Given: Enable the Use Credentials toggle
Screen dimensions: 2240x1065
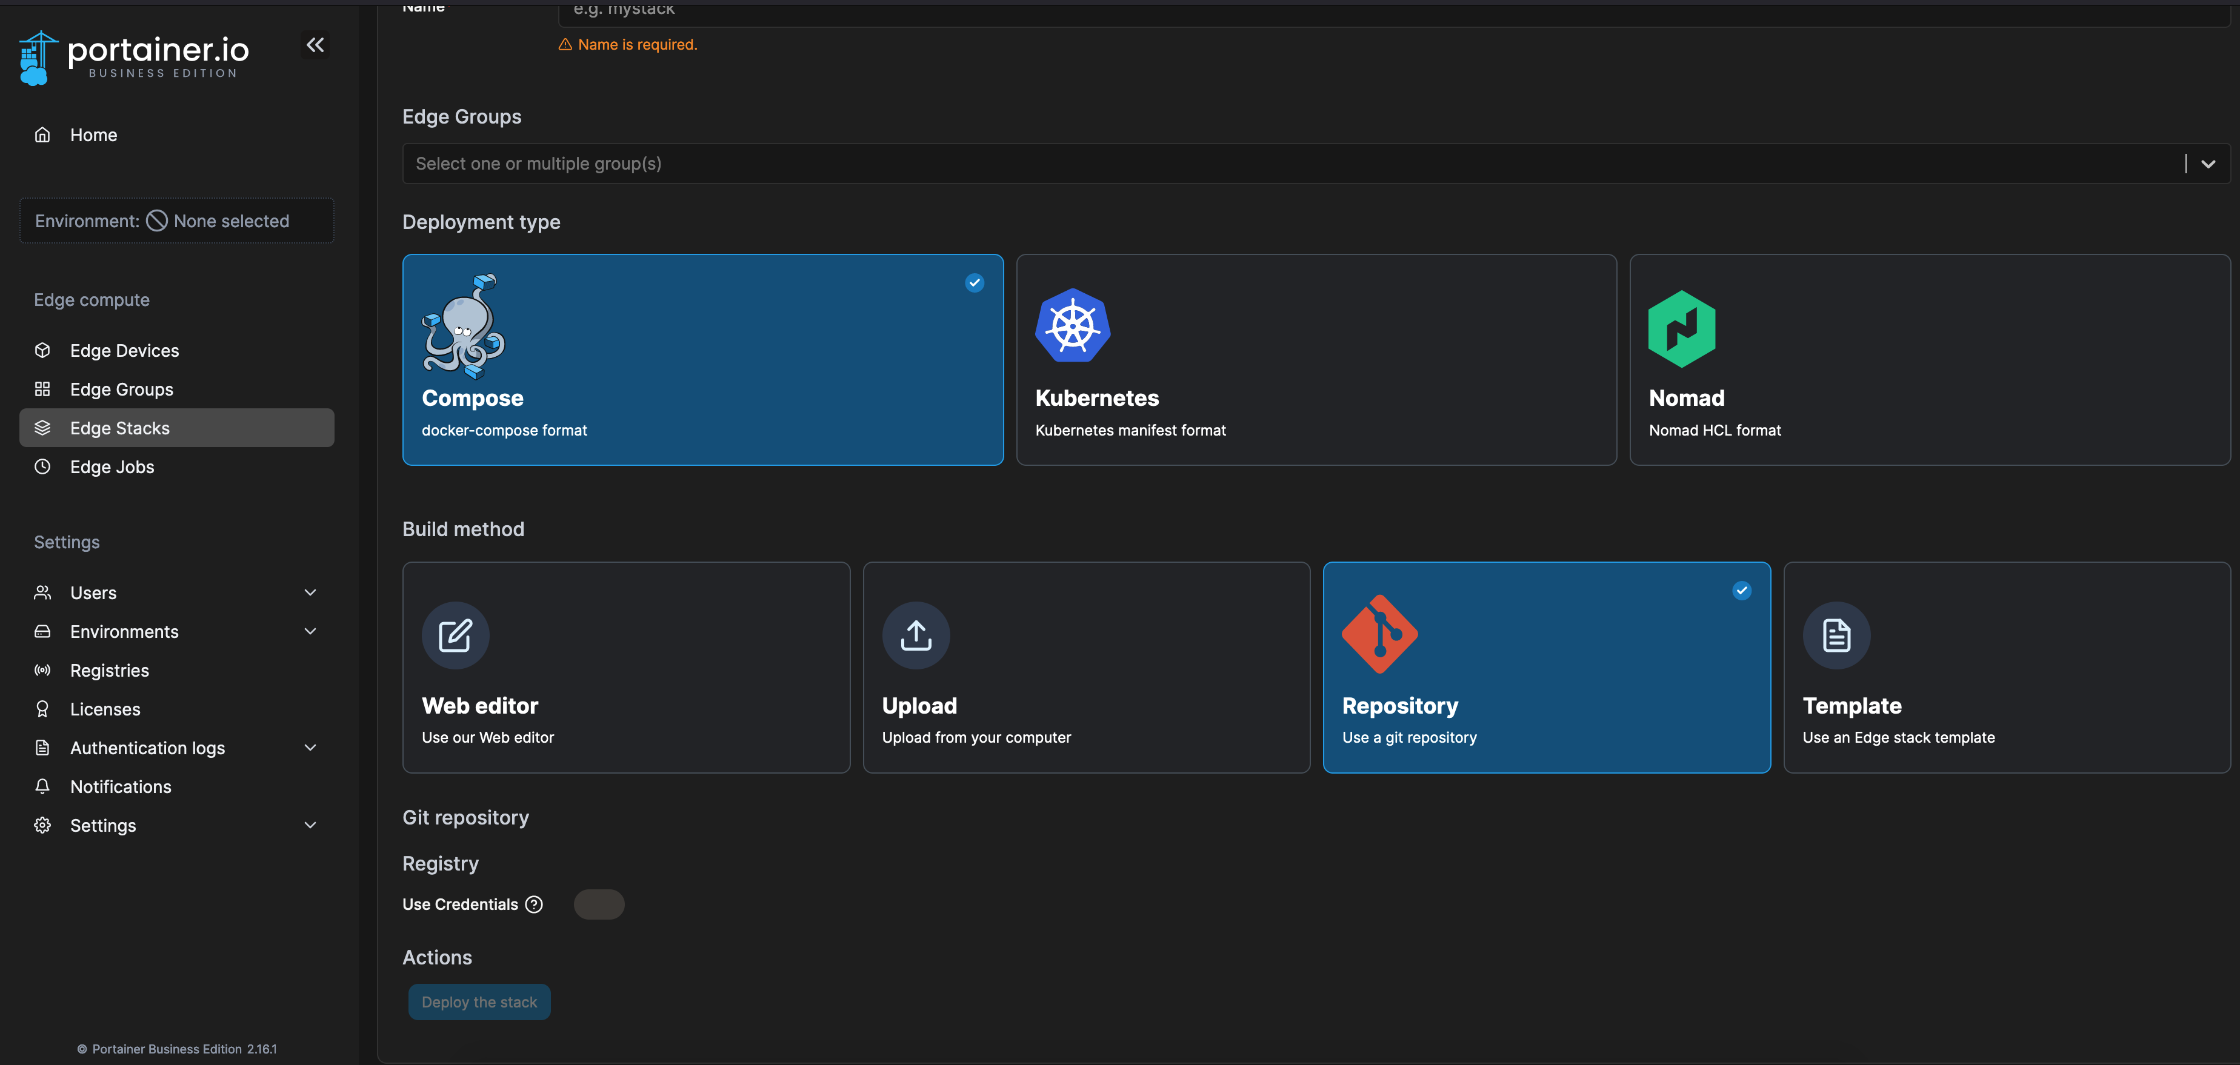Looking at the screenshot, I should [x=598, y=904].
